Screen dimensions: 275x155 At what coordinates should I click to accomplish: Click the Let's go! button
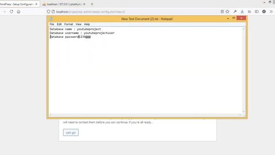[71, 133]
